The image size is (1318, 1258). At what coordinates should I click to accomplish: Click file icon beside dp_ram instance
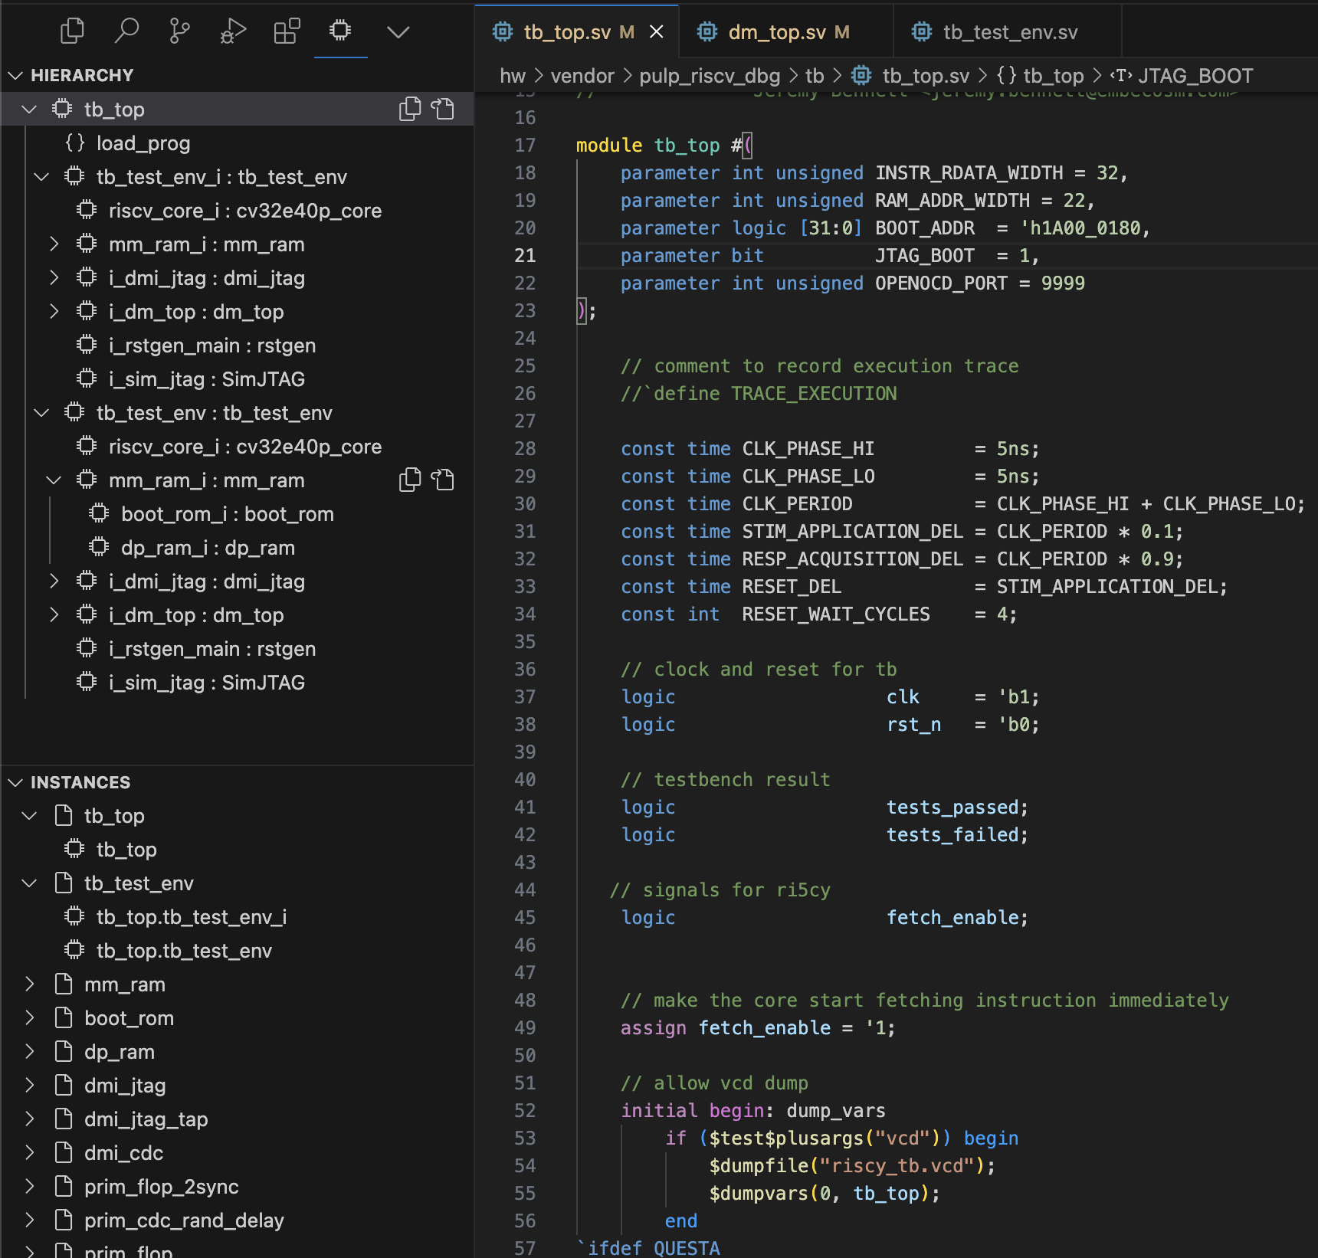pos(64,1051)
